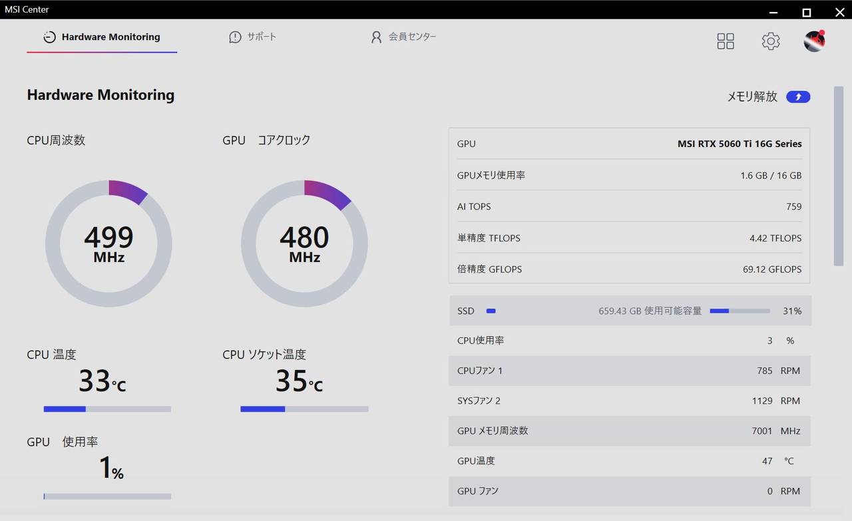Click the 69.12 GFLOPS value
The width and height of the screenshot is (852, 521).
(773, 269)
